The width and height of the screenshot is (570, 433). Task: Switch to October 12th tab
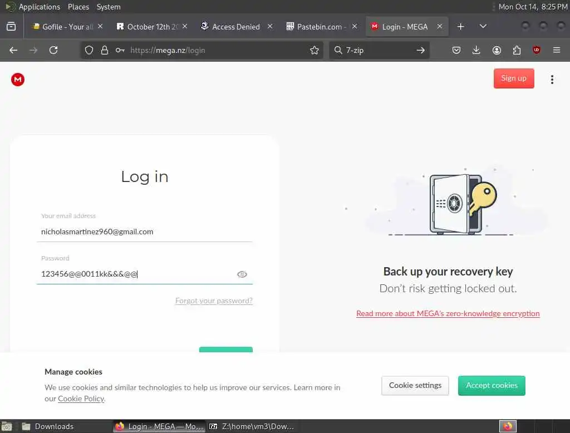[152, 27]
